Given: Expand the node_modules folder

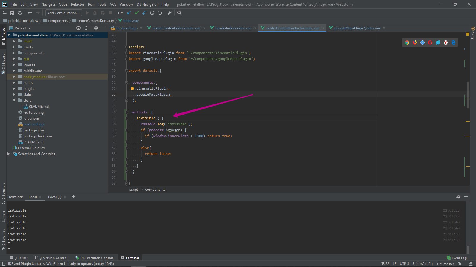Looking at the screenshot, I should pyautogui.click(x=14, y=77).
